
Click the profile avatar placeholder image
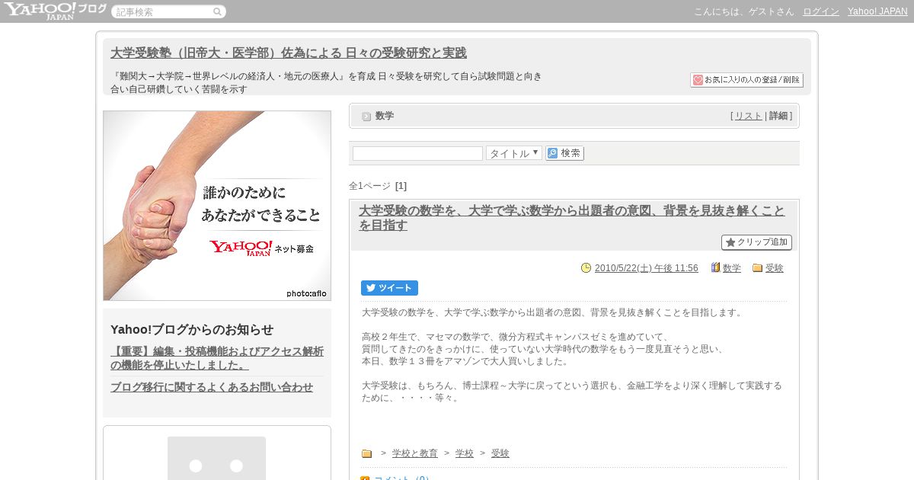point(216,458)
